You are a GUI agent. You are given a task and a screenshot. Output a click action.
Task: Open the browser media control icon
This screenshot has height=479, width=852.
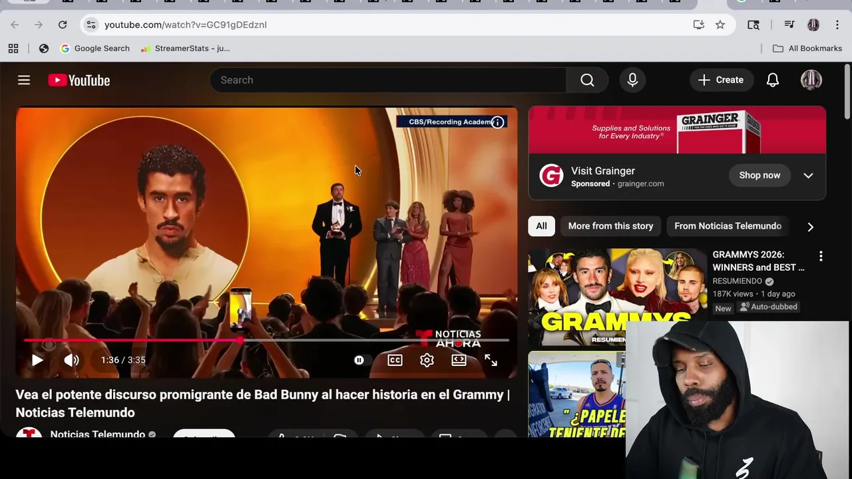pos(789,25)
